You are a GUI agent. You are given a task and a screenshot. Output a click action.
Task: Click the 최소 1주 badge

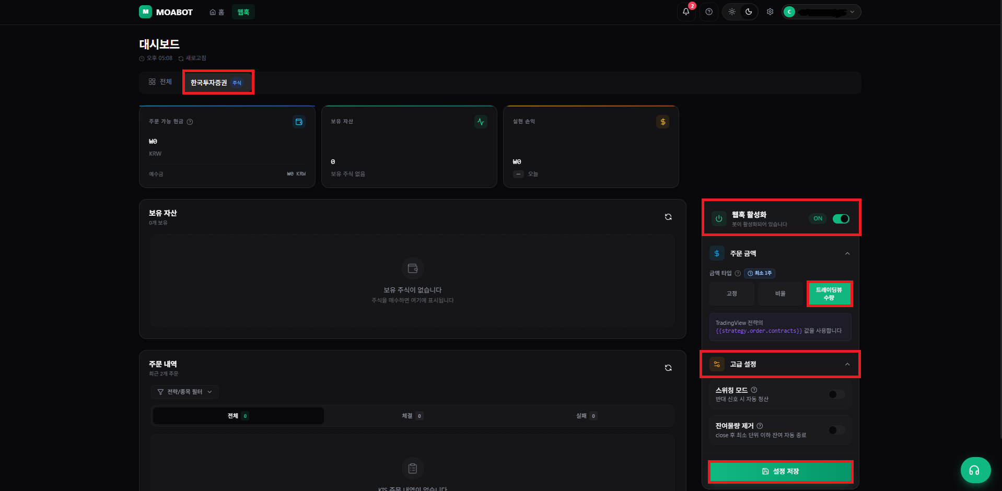tap(760, 273)
